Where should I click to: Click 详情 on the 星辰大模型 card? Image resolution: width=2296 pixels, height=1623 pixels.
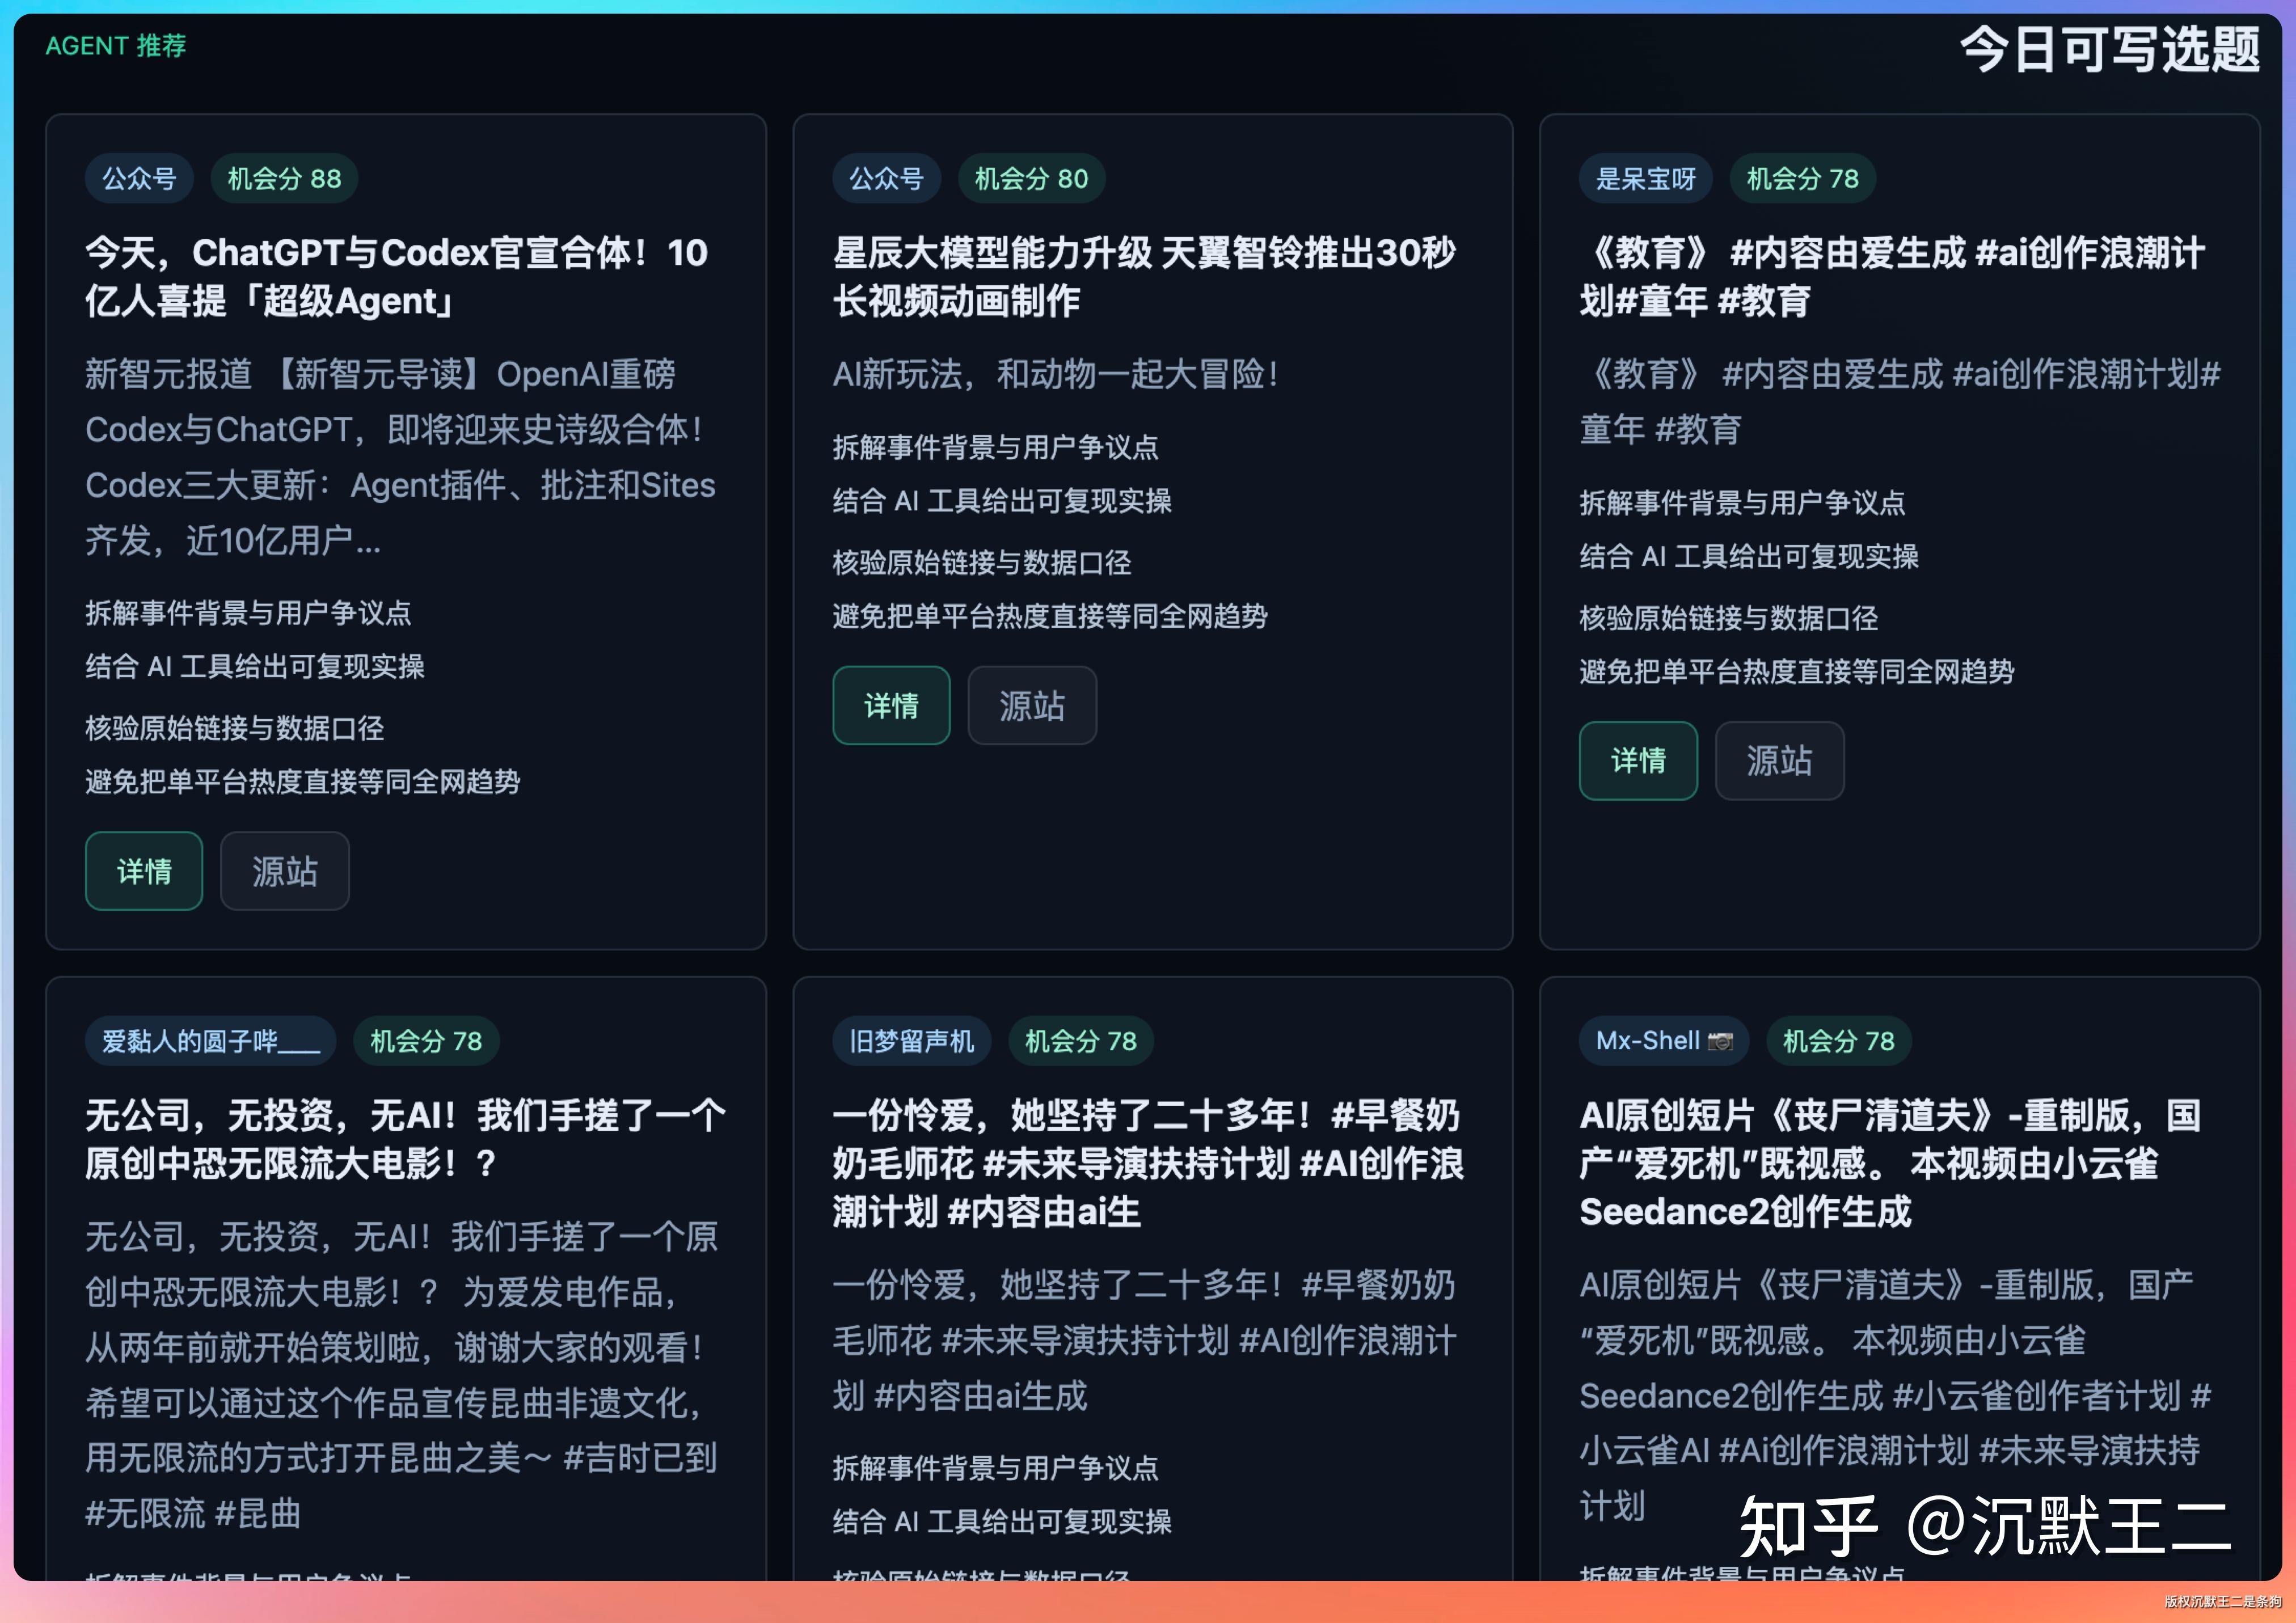(891, 705)
